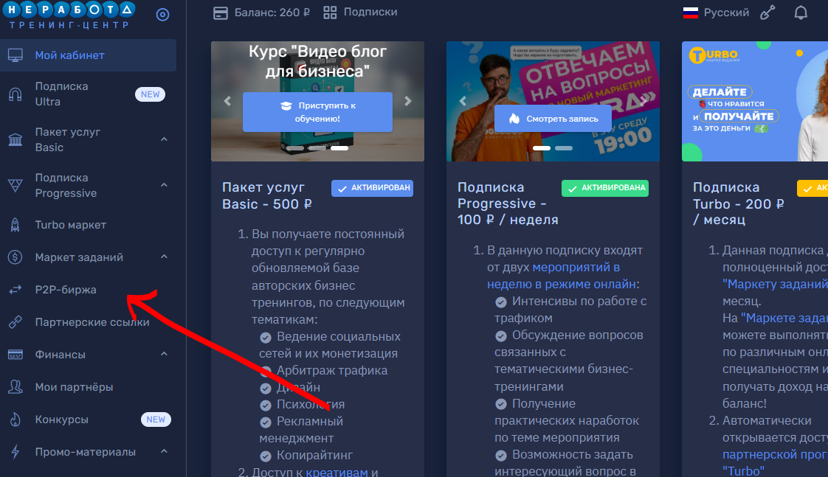Screen dimensions: 828x477
Task: Click Баланс: 260 ₽ in top bar
Action: [x=261, y=13]
